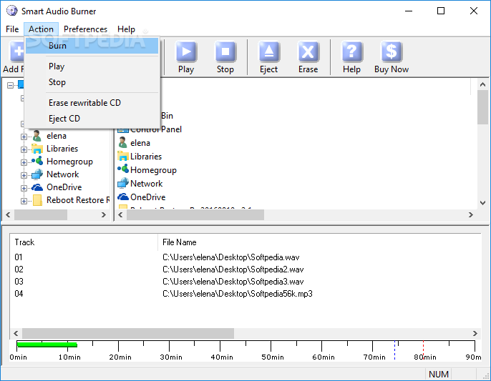Click file list scroll down arrow

pos(482,203)
